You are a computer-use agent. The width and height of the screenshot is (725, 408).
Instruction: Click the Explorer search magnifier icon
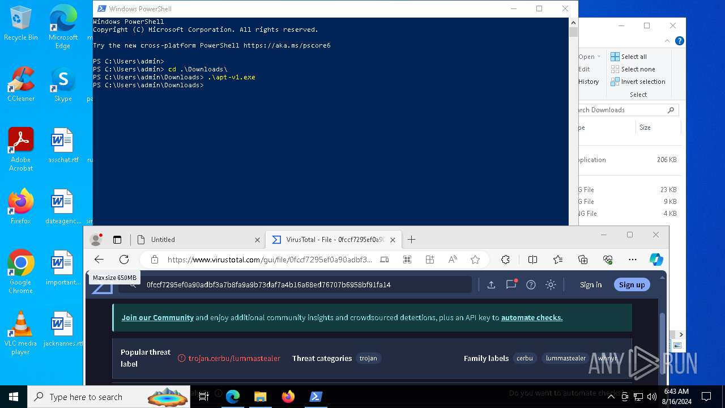tap(671, 110)
